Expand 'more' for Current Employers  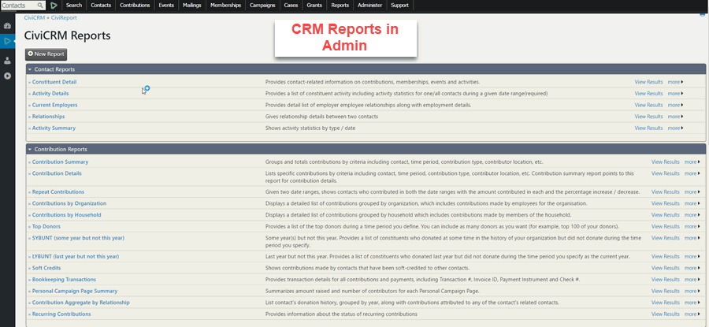pos(675,105)
